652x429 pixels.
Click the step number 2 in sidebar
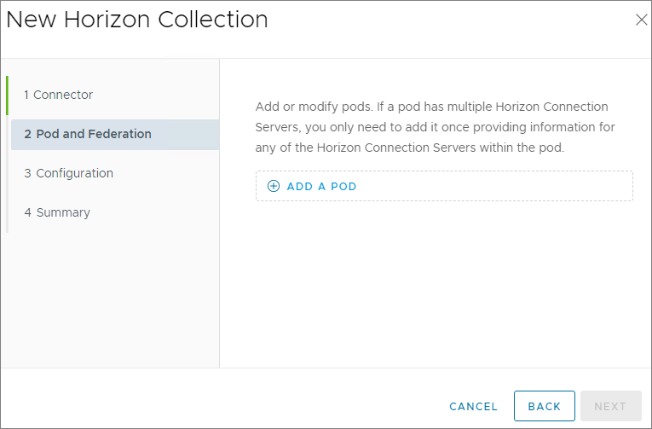[28, 134]
